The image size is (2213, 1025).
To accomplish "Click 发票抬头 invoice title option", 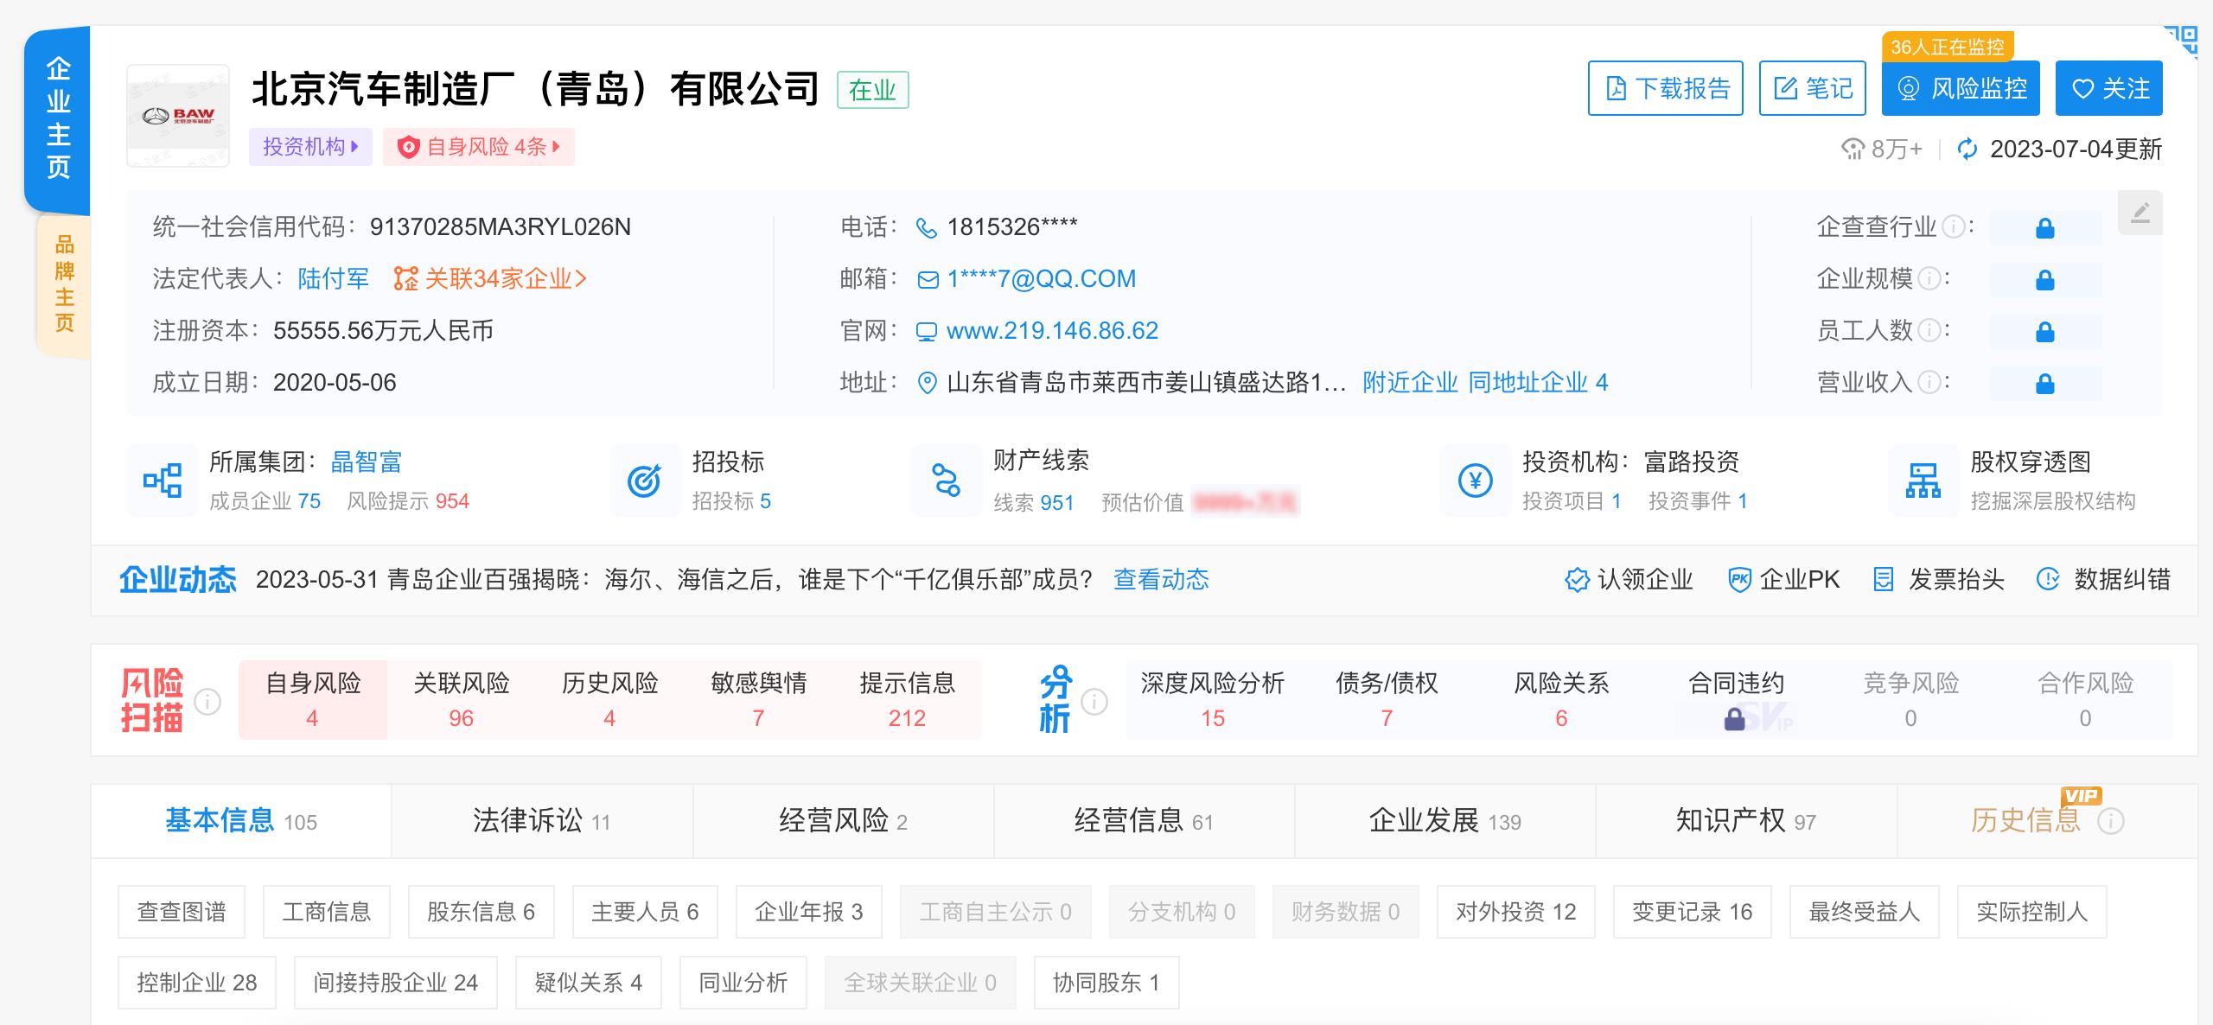I will (x=1938, y=579).
